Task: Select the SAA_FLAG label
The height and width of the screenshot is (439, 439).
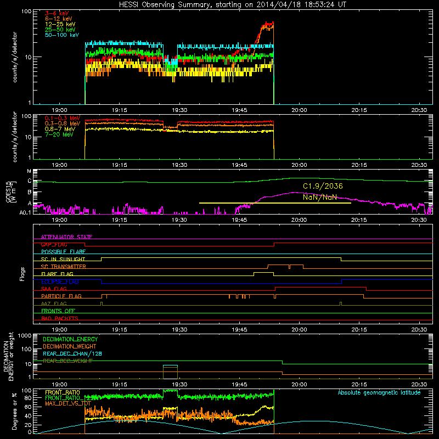Action: coord(54,289)
